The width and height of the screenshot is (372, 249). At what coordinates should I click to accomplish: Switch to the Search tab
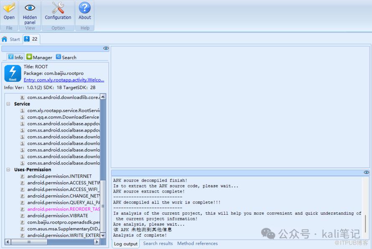pyautogui.click(x=66, y=57)
